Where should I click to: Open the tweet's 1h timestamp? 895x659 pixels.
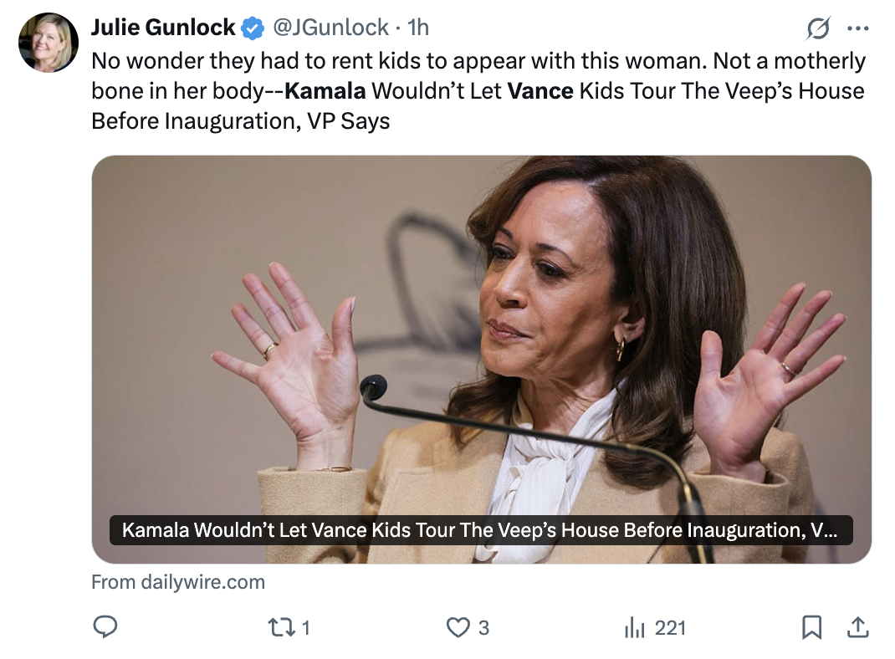[417, 28]
